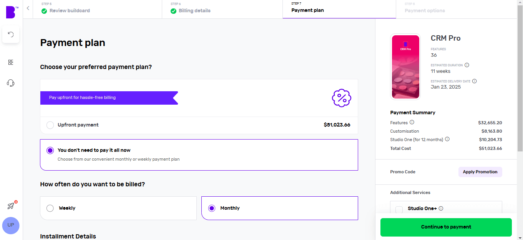The image size is (523, 240).
Task: Click the info icon beside Studio One (for 12 months)
Action: (447, 139)
